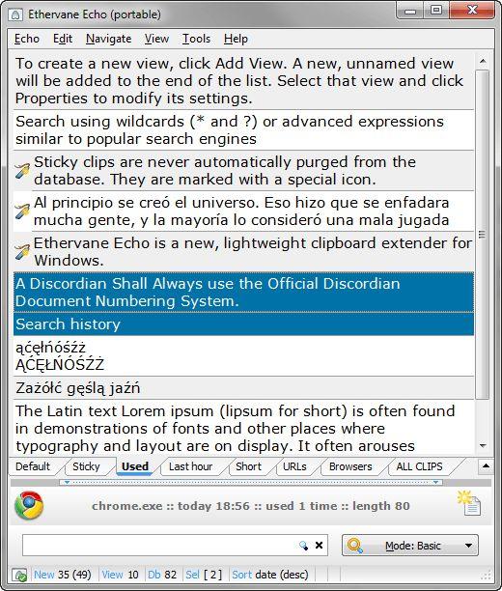502x591 pixels.
Task: Switch to the ALL CLIPS tab
Action: [419, 466]
